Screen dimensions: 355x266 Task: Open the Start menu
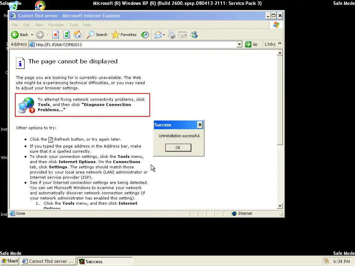click(10, 261)
